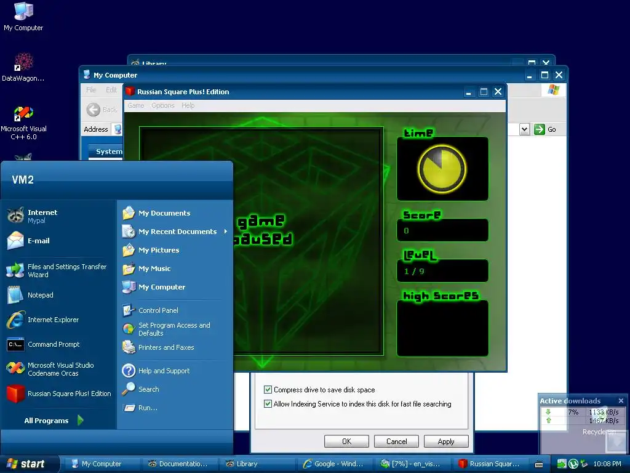
Task: Click the game paused playfield
Action: 261,241
